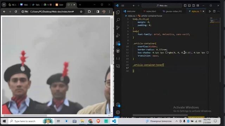Viewport: 225px width, 126px height.
Task: Click the transition: ease line
Action: [x=148, y=56]
